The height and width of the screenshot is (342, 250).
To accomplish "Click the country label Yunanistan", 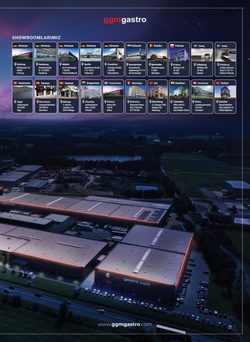I will [x=115, y=83].
